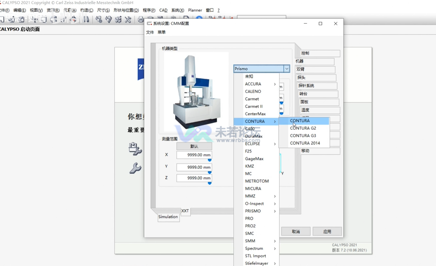Switch to the 双臂 tab
Image resolution: width=436 pixels, height=266 pixels.
click(315, 69)
